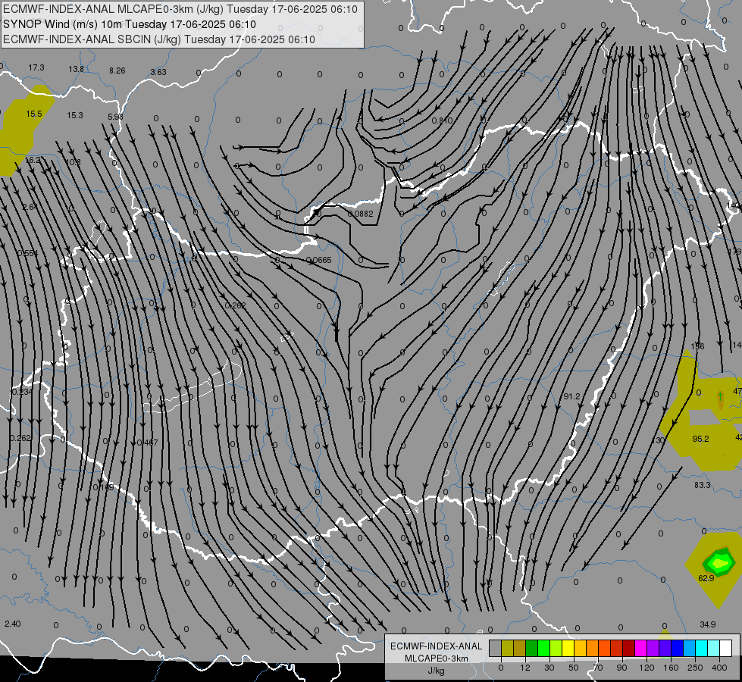Click the map value 8.26
The width and height of the screenshot is (742, 682).
click(117, 70)
